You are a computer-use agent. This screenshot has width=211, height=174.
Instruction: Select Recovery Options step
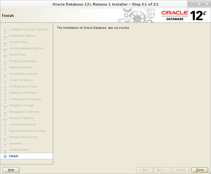[x=22, y=118]
